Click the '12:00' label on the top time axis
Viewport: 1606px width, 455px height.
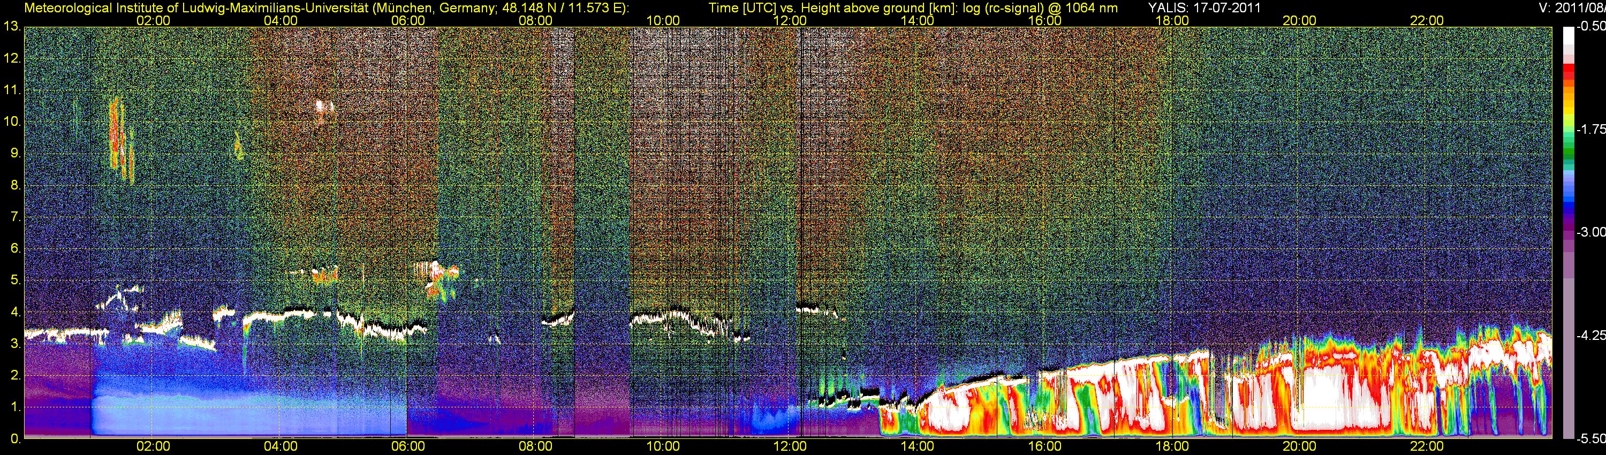click(790, 20)
